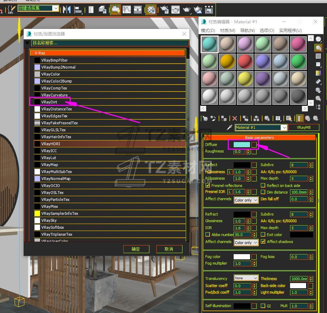Click the Mirror tool in toolbar
The height and width of the screenshot is (313, 327).
(67, 9)
